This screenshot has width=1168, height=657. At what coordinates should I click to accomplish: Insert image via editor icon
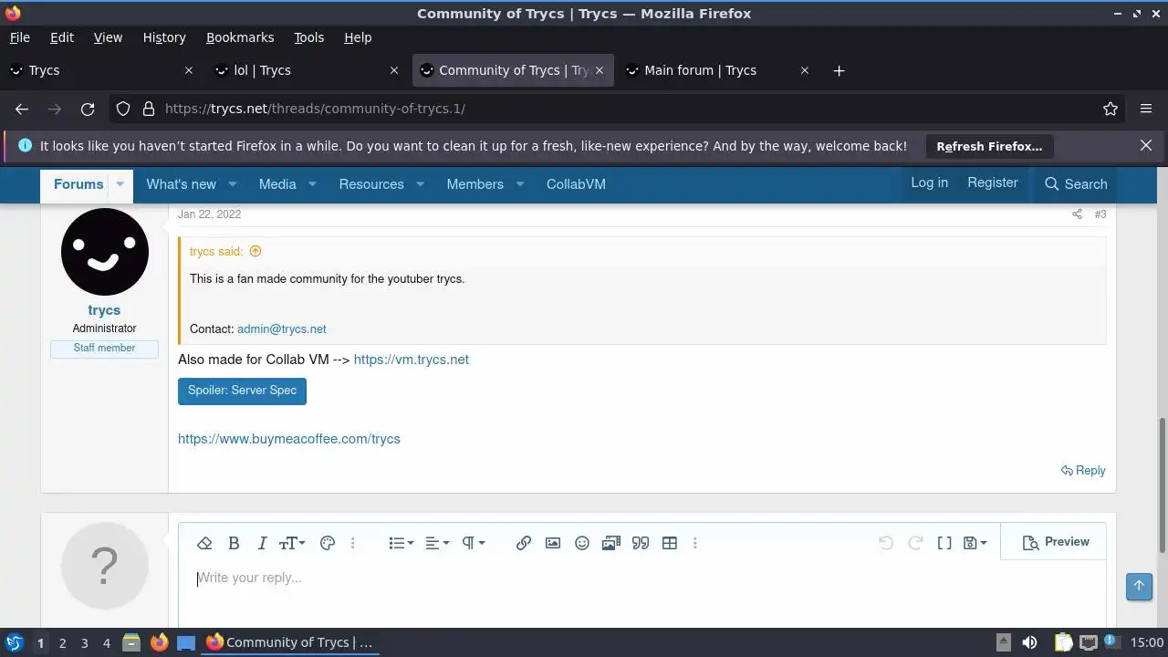(553, 543)
